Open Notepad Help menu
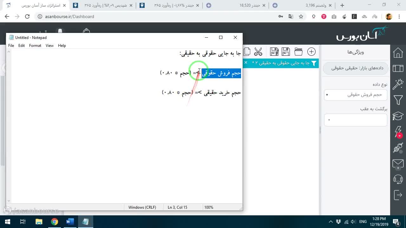Viewport: 406px width, 228px height. point(62,46)
